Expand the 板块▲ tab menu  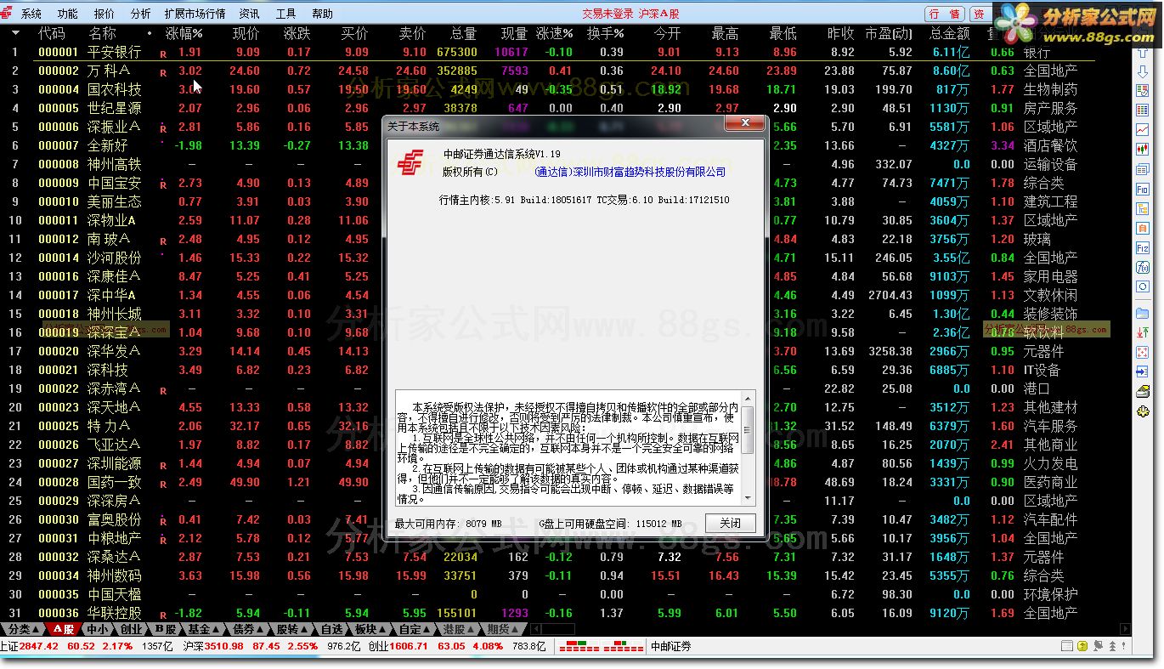pyautogui.click(x=370, y=630)
